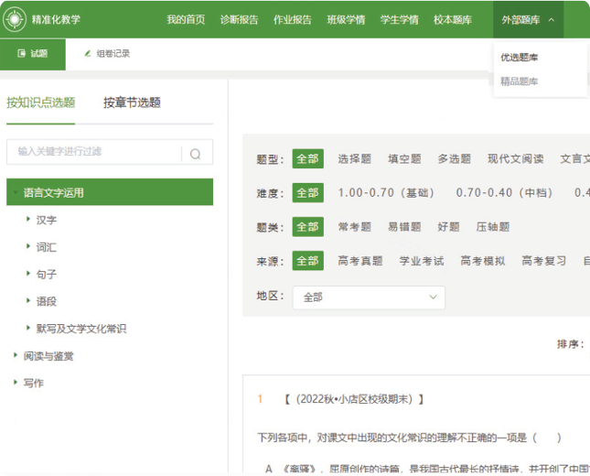This screenshot has width=590, height=476.
Task: Open the 外部题库 dropdown menu
Action: [528, 19]
